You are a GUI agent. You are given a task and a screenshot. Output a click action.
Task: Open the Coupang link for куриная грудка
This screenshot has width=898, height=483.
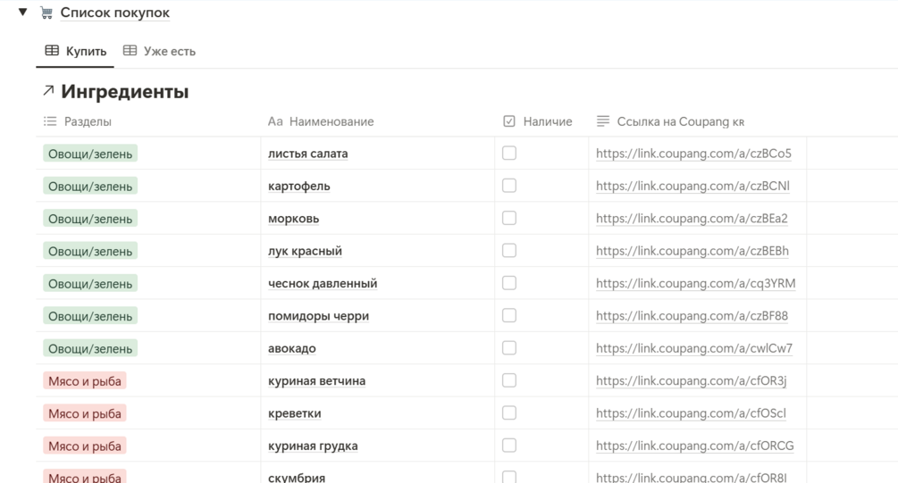[694, 446]
